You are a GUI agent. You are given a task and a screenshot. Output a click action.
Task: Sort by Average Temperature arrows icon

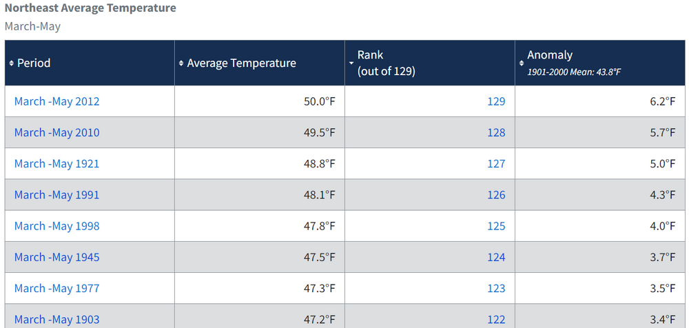(x=181, y=63)
